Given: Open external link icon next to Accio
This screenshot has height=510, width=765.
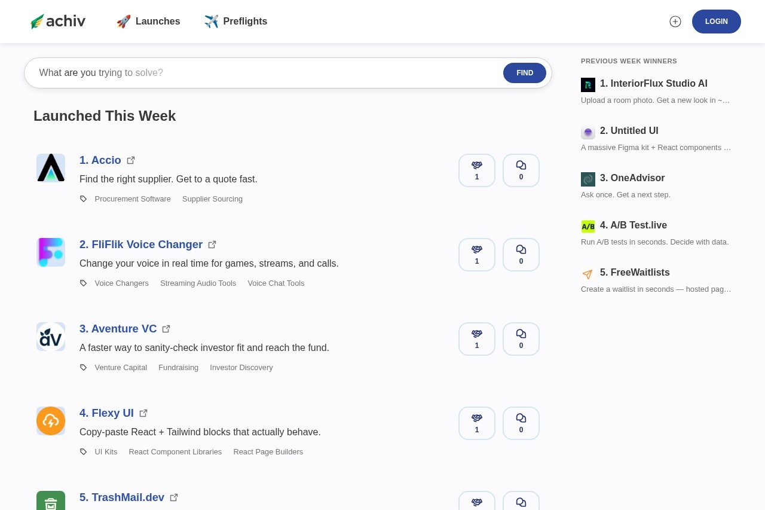Looking at the screenshot, I should pyautogui.click(x=131, y=160).
